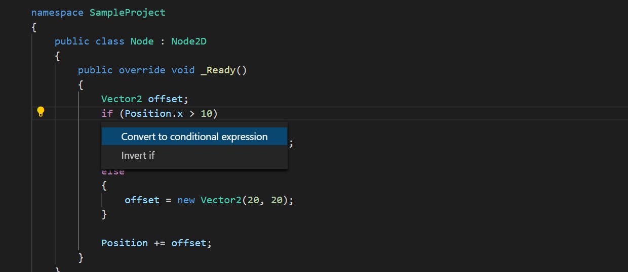Place cursor on Position.x in the condition
This screenshot has height=272, width=628.
tap(154, 113)
